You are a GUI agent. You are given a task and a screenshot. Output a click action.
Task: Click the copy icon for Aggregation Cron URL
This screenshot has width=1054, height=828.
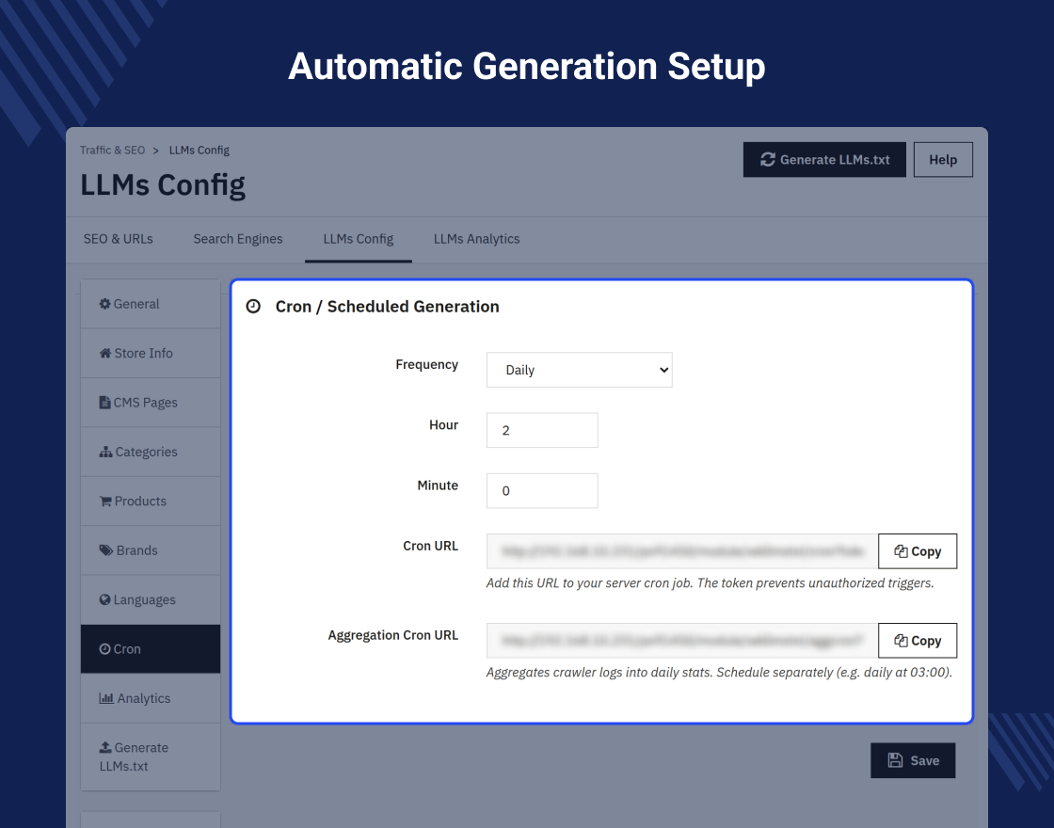click(x=901, y=641)
